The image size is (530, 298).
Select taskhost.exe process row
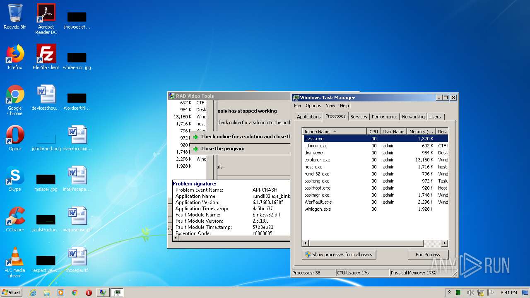(x=375, y=188)
